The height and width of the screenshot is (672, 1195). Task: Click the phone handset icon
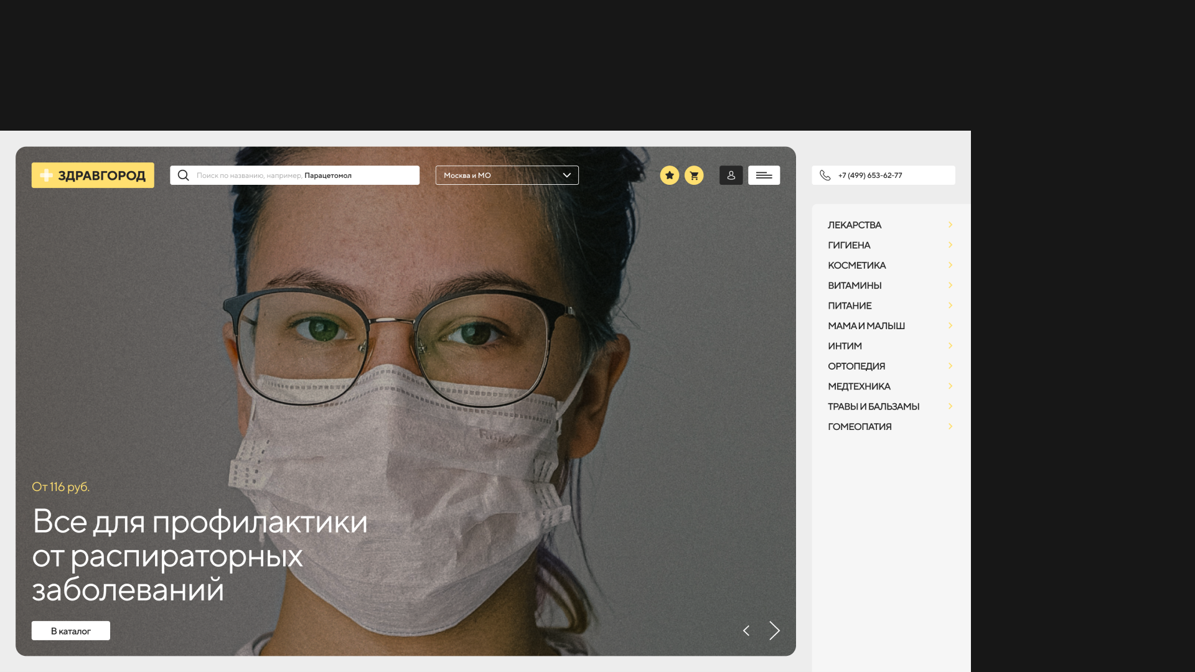(825, 175)
